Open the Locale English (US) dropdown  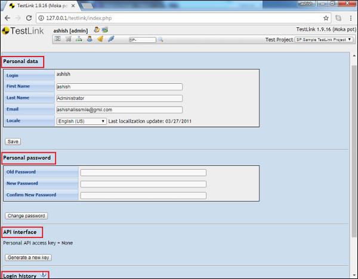81,121
